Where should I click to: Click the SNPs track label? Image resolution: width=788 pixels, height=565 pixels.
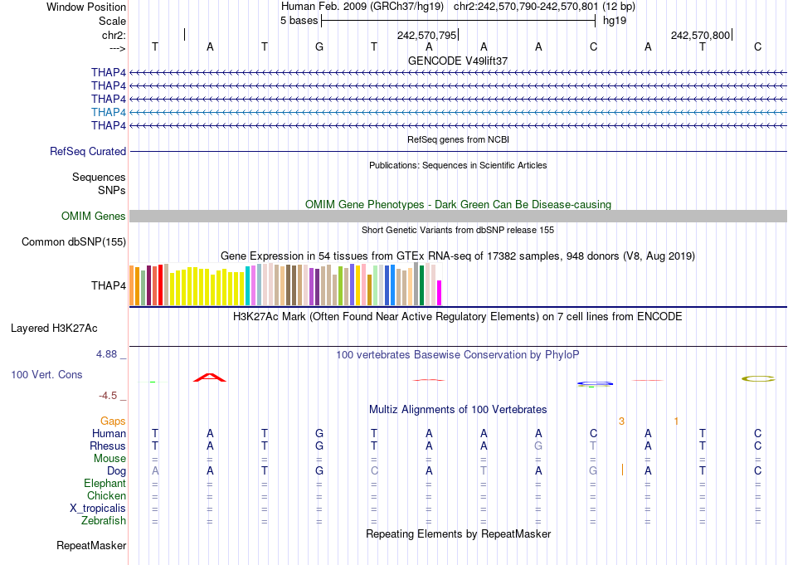pos(112,190)
